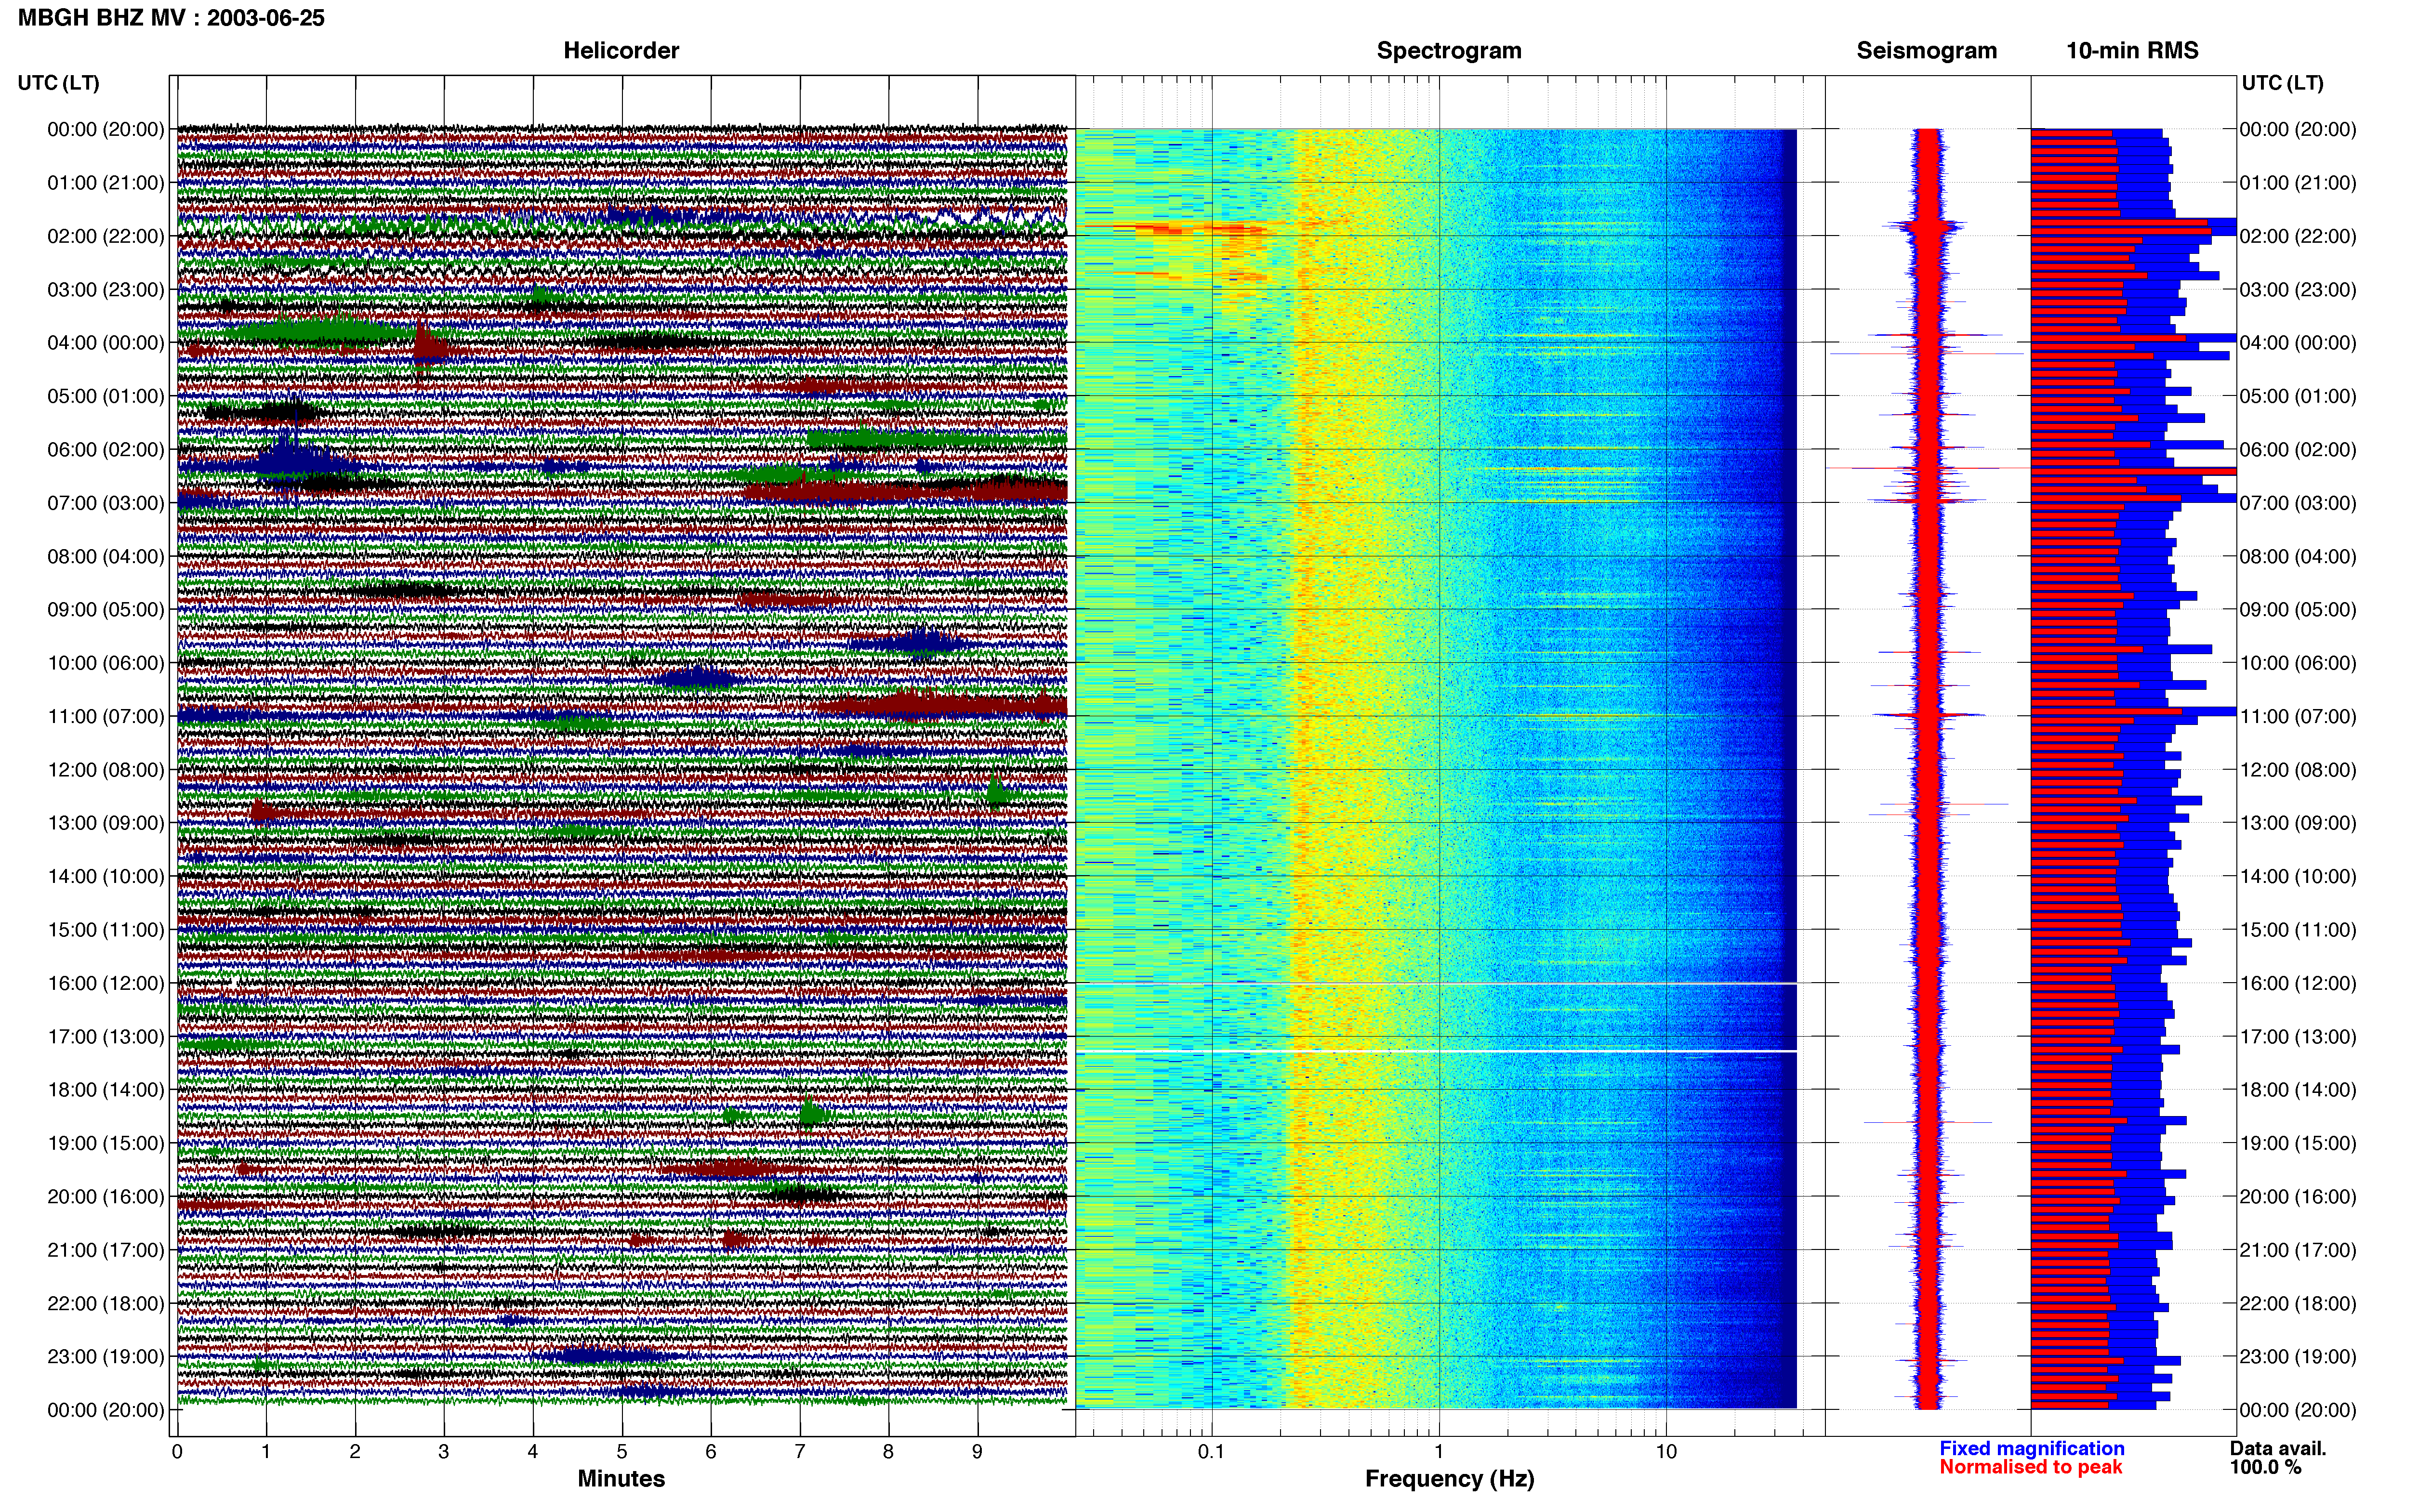Select Helicorder time label "23:00 (19:00)"
Screen dimensions: 2418x1512
[x=106, y=1356]
